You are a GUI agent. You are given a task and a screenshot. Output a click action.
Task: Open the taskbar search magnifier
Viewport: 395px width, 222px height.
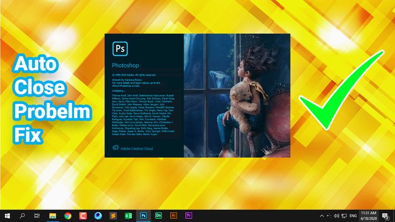click(22, 216)
